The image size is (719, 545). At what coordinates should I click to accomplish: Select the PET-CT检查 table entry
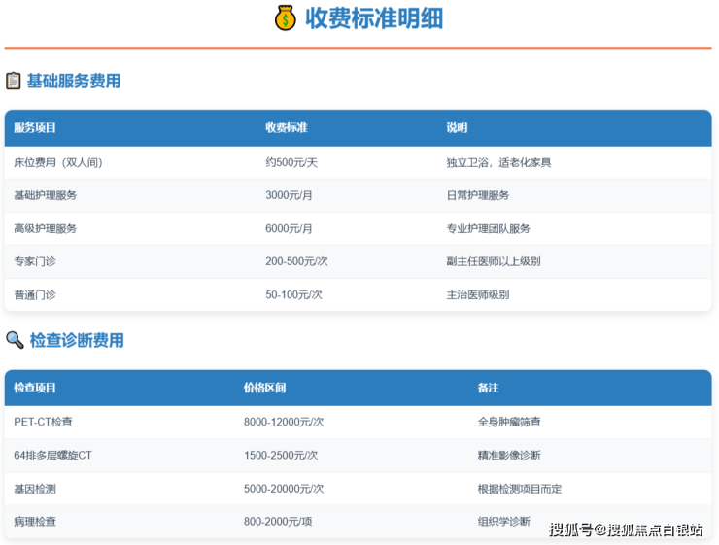point(43,422)
